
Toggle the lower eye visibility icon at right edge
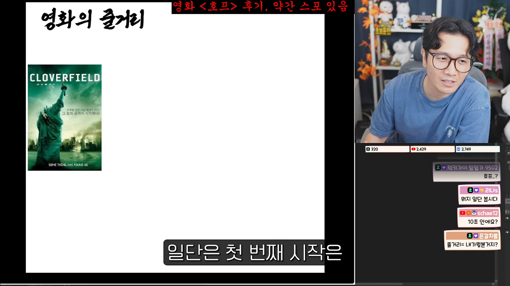507,232
